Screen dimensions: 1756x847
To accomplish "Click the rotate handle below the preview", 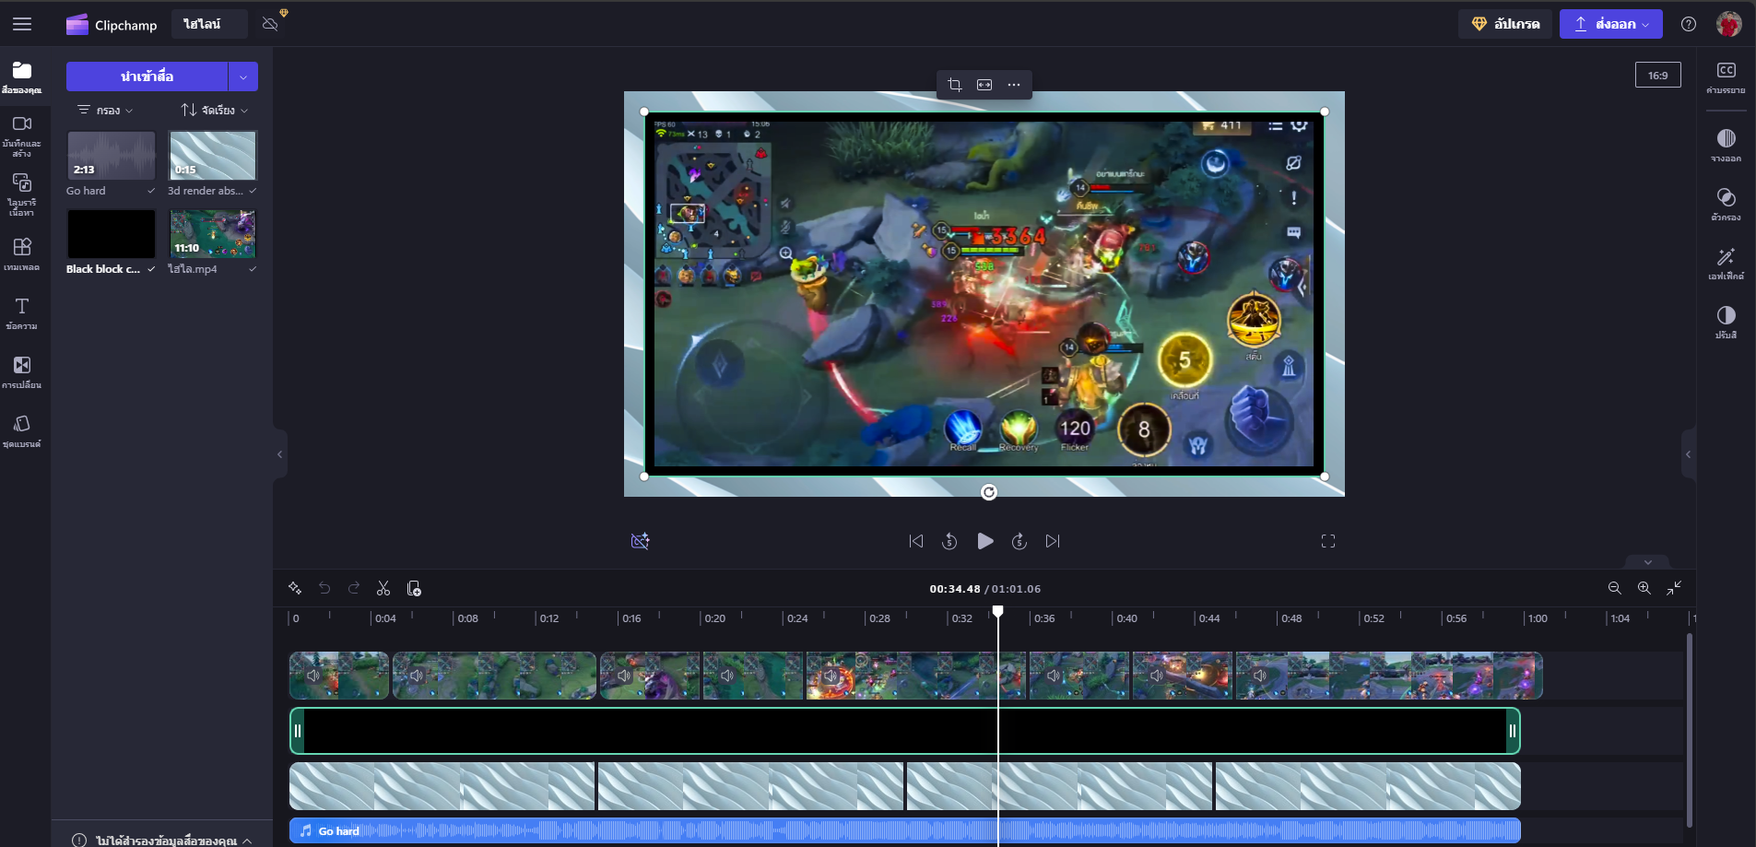I will click(989, 492).
